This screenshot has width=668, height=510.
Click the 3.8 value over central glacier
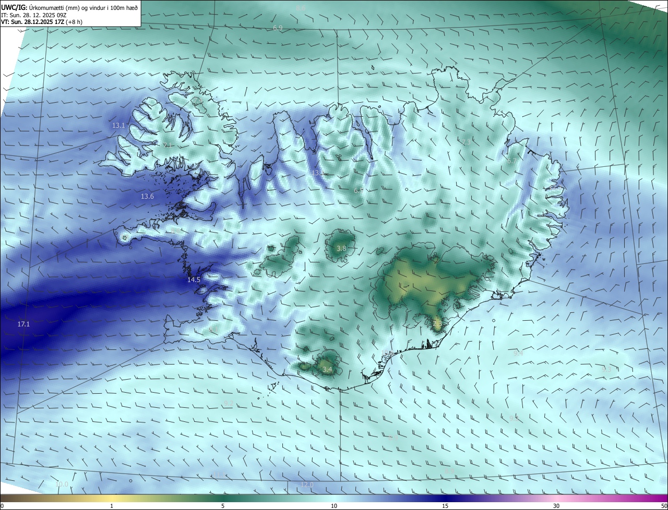(x=341, y=249)
